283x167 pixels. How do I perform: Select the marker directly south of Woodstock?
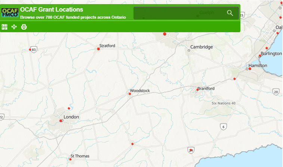point(132,144)
